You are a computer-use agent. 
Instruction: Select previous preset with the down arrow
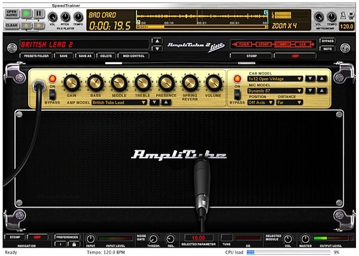(157, 48)
